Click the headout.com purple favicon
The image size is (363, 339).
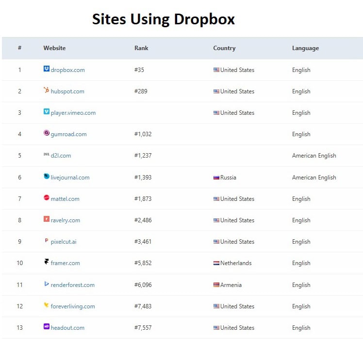pyautogui.click(x=46, y=326)
